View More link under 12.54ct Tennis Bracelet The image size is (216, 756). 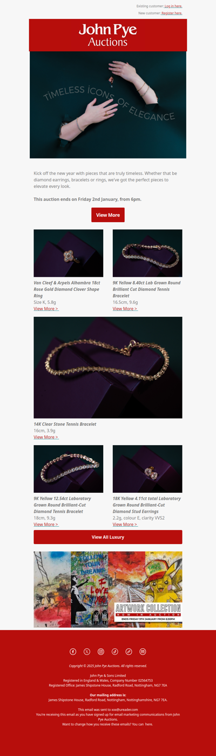pyautogui.click(x=46, y=525)
